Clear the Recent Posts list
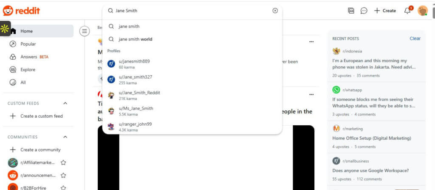This screenshot has height=190, width=435. coord(415,39)
